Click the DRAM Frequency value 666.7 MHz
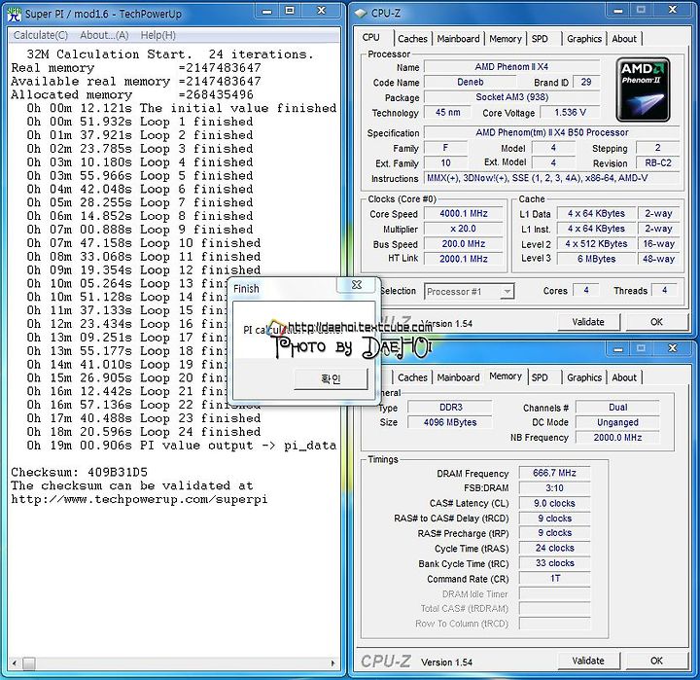700x680 pixels. pyautogui.click(x=554, y=473)
